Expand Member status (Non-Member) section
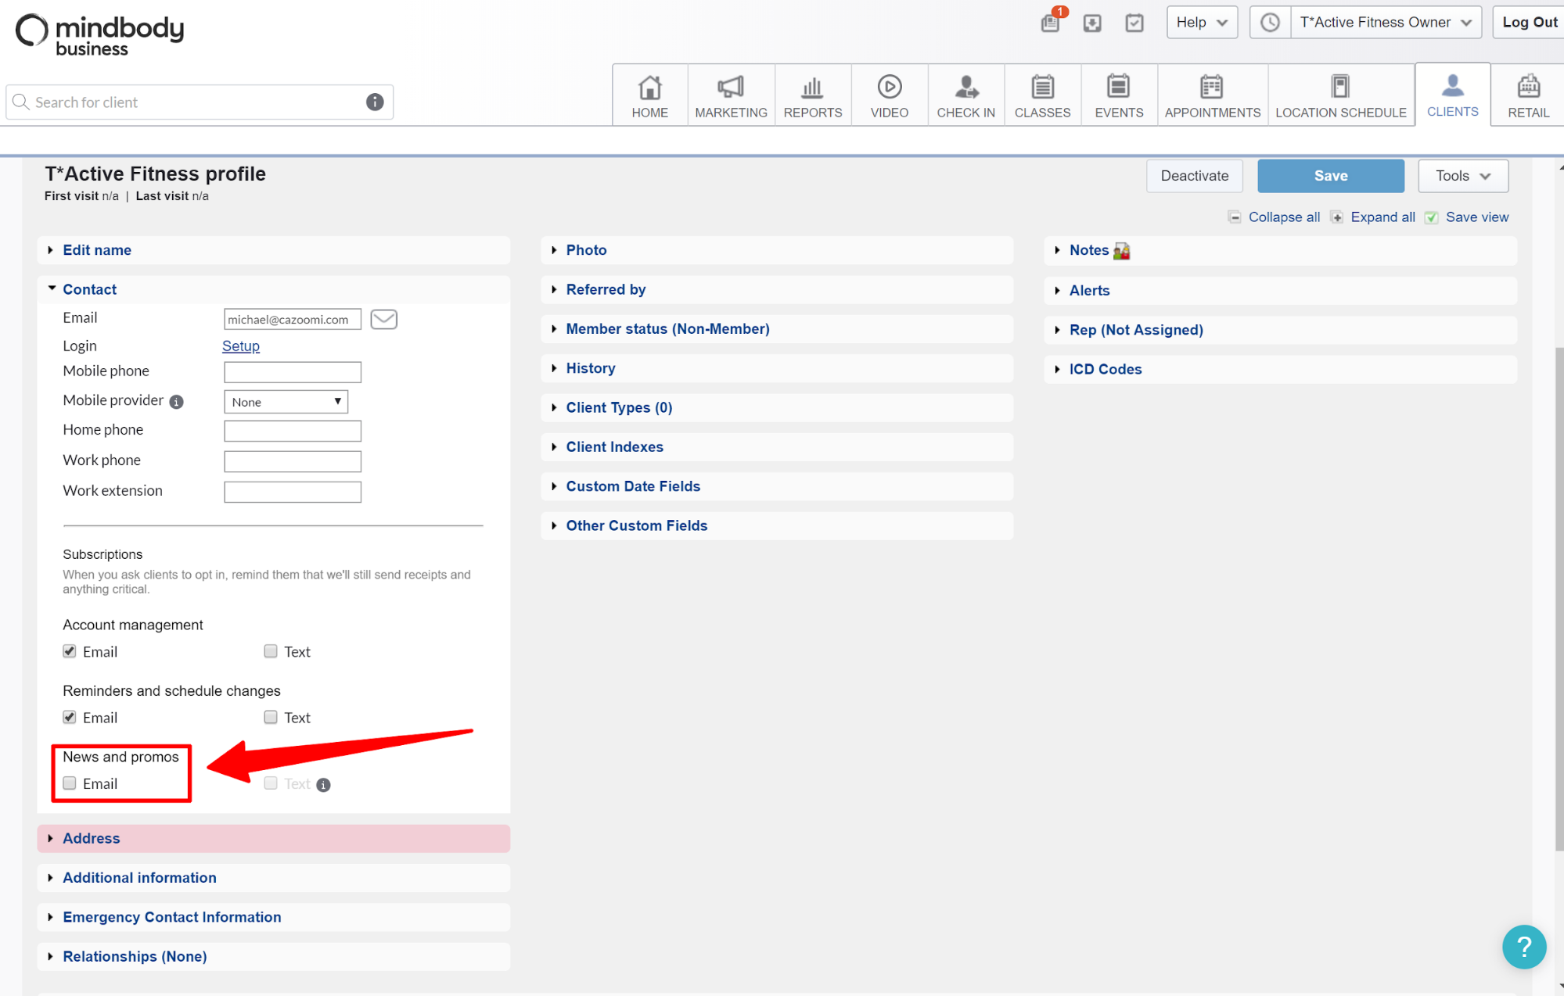The width and height of the screenshot is (1564, 996). click(777, 329)
